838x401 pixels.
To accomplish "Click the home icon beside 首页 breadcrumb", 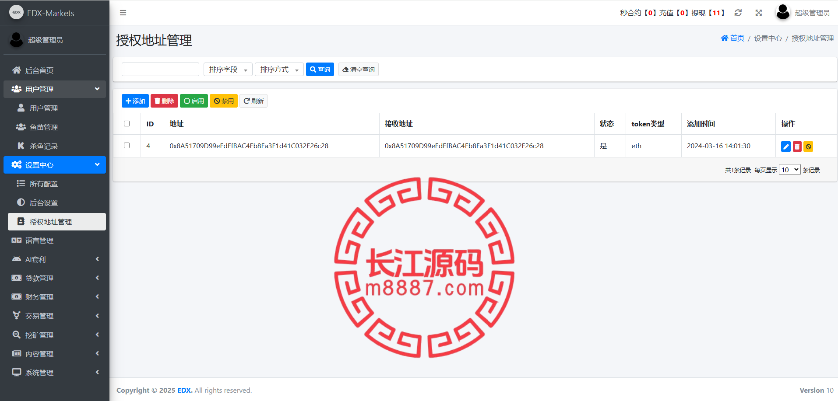I will (x=725, y=38).
